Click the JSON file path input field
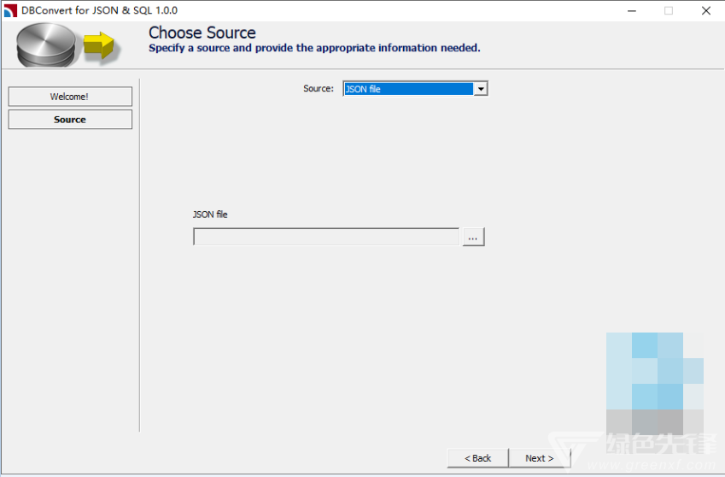The width and height of the screenshot is (725, 477). [x=326, y=237]
